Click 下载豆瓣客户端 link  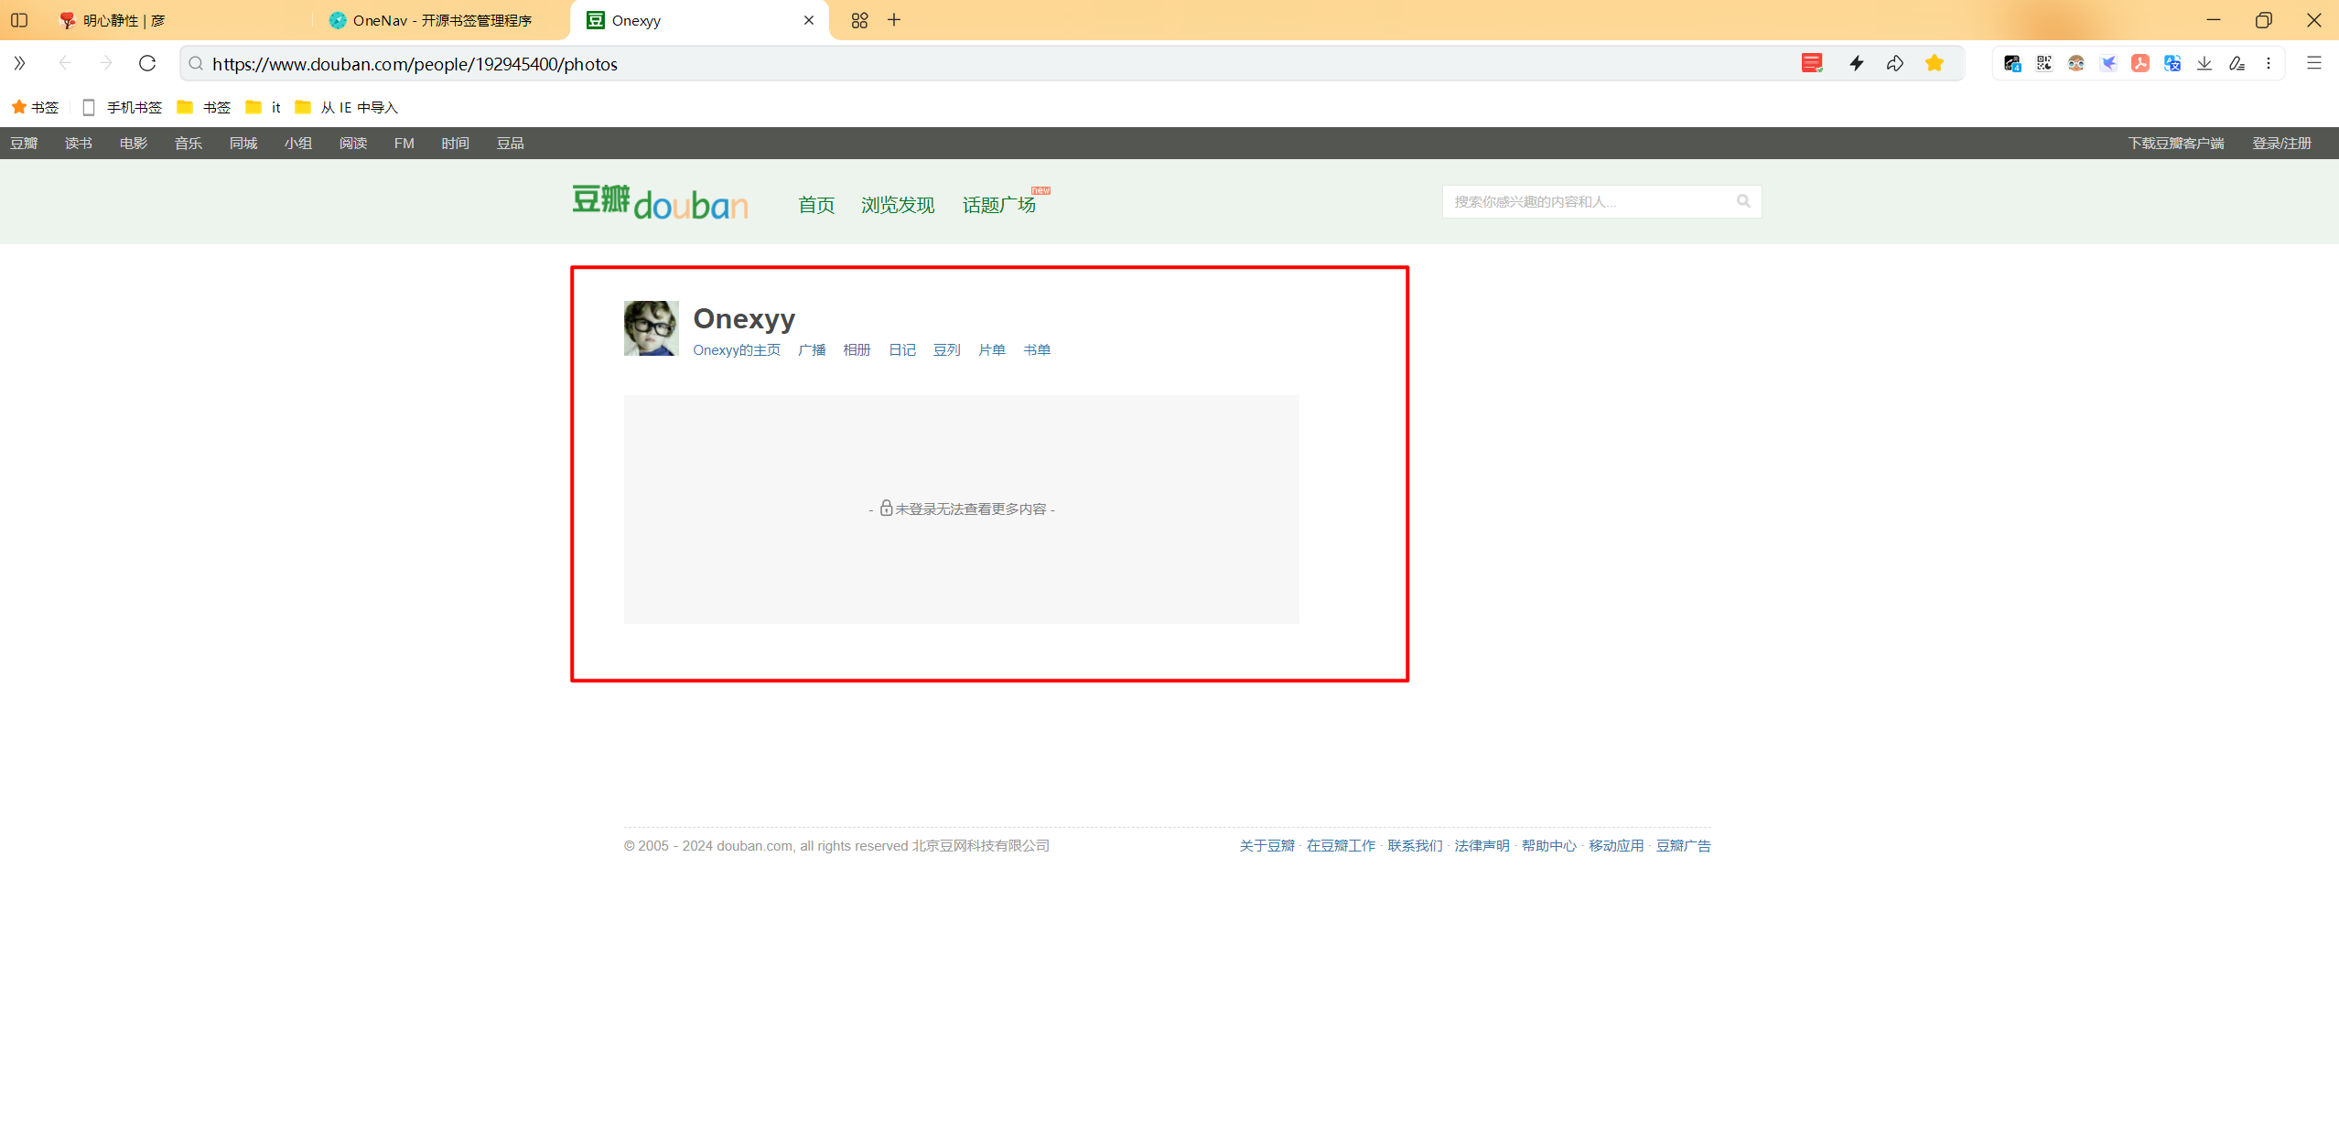click(2176, 143)
